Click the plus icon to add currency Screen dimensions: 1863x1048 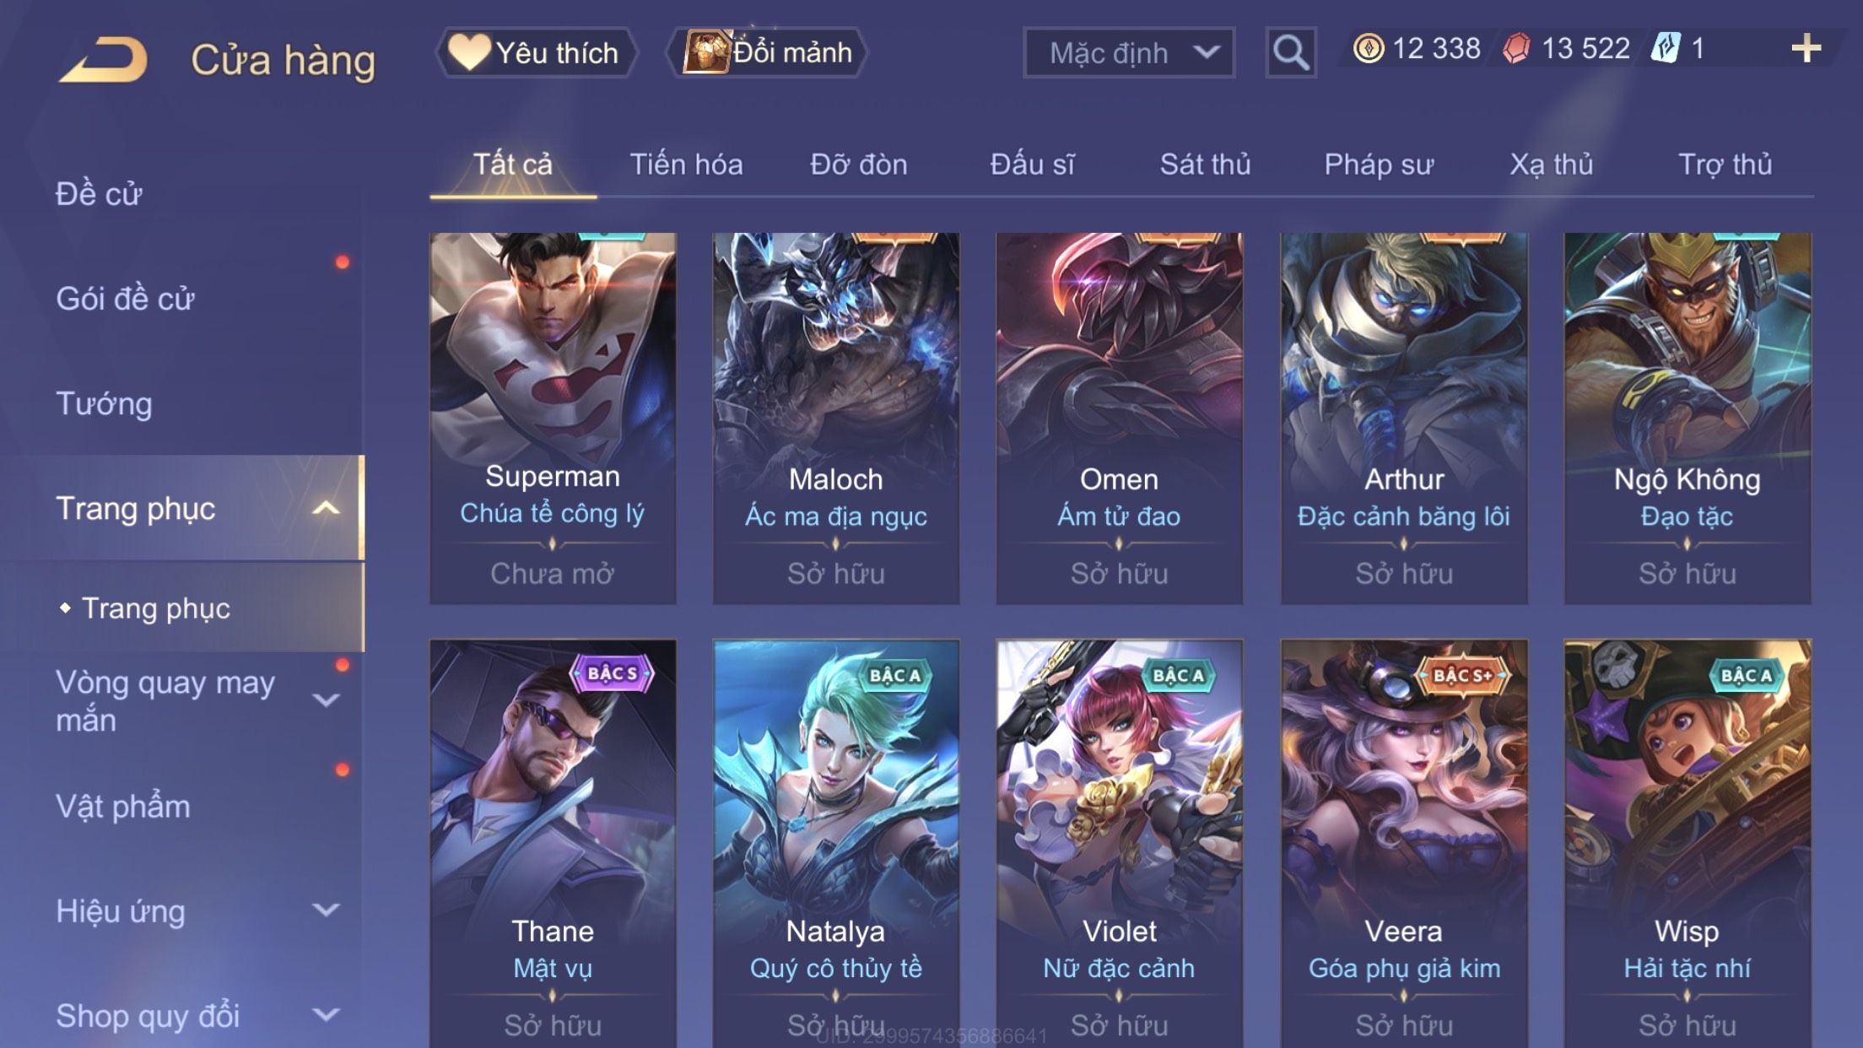tap(1806, 49)
